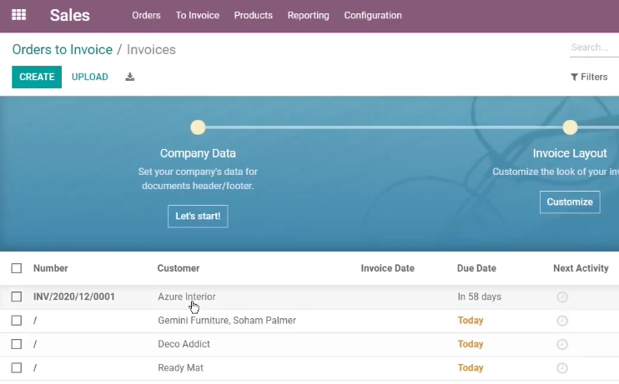Viewport: 619px width, 384px height.
Task: Open activity clock for Gemini Furniture row
Action: (562, 321)
